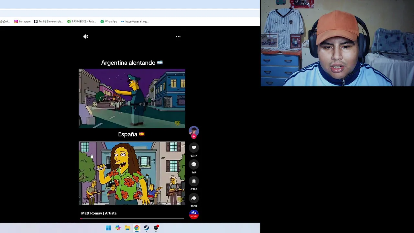Open the PROMIEDOS football bookmark
The image size is (414, 233).
click(82, 22)
